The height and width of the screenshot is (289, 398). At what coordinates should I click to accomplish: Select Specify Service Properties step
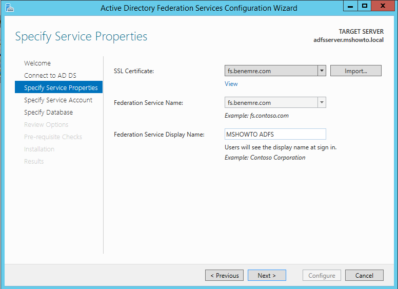[58, 87]
